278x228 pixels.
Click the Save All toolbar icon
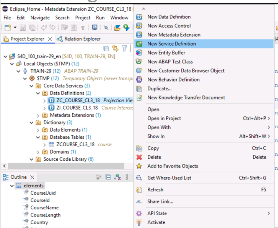coord(32,28)
